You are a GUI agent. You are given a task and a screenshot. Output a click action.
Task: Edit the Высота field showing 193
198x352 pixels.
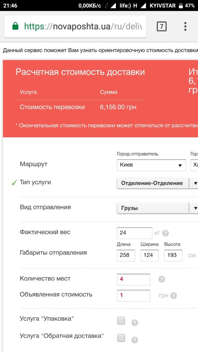173,256
